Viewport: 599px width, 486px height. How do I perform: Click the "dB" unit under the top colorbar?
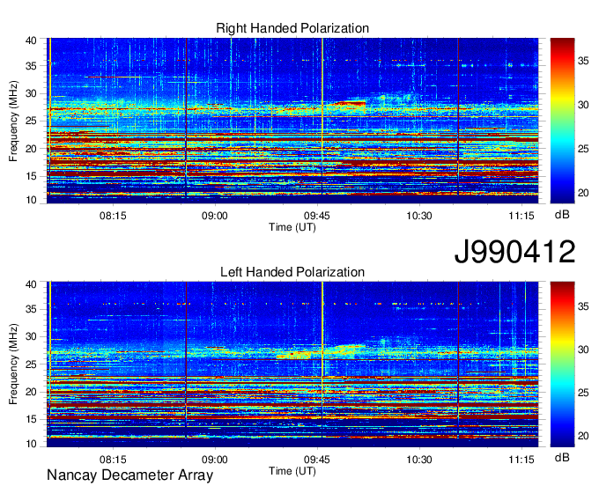(562, 215)
